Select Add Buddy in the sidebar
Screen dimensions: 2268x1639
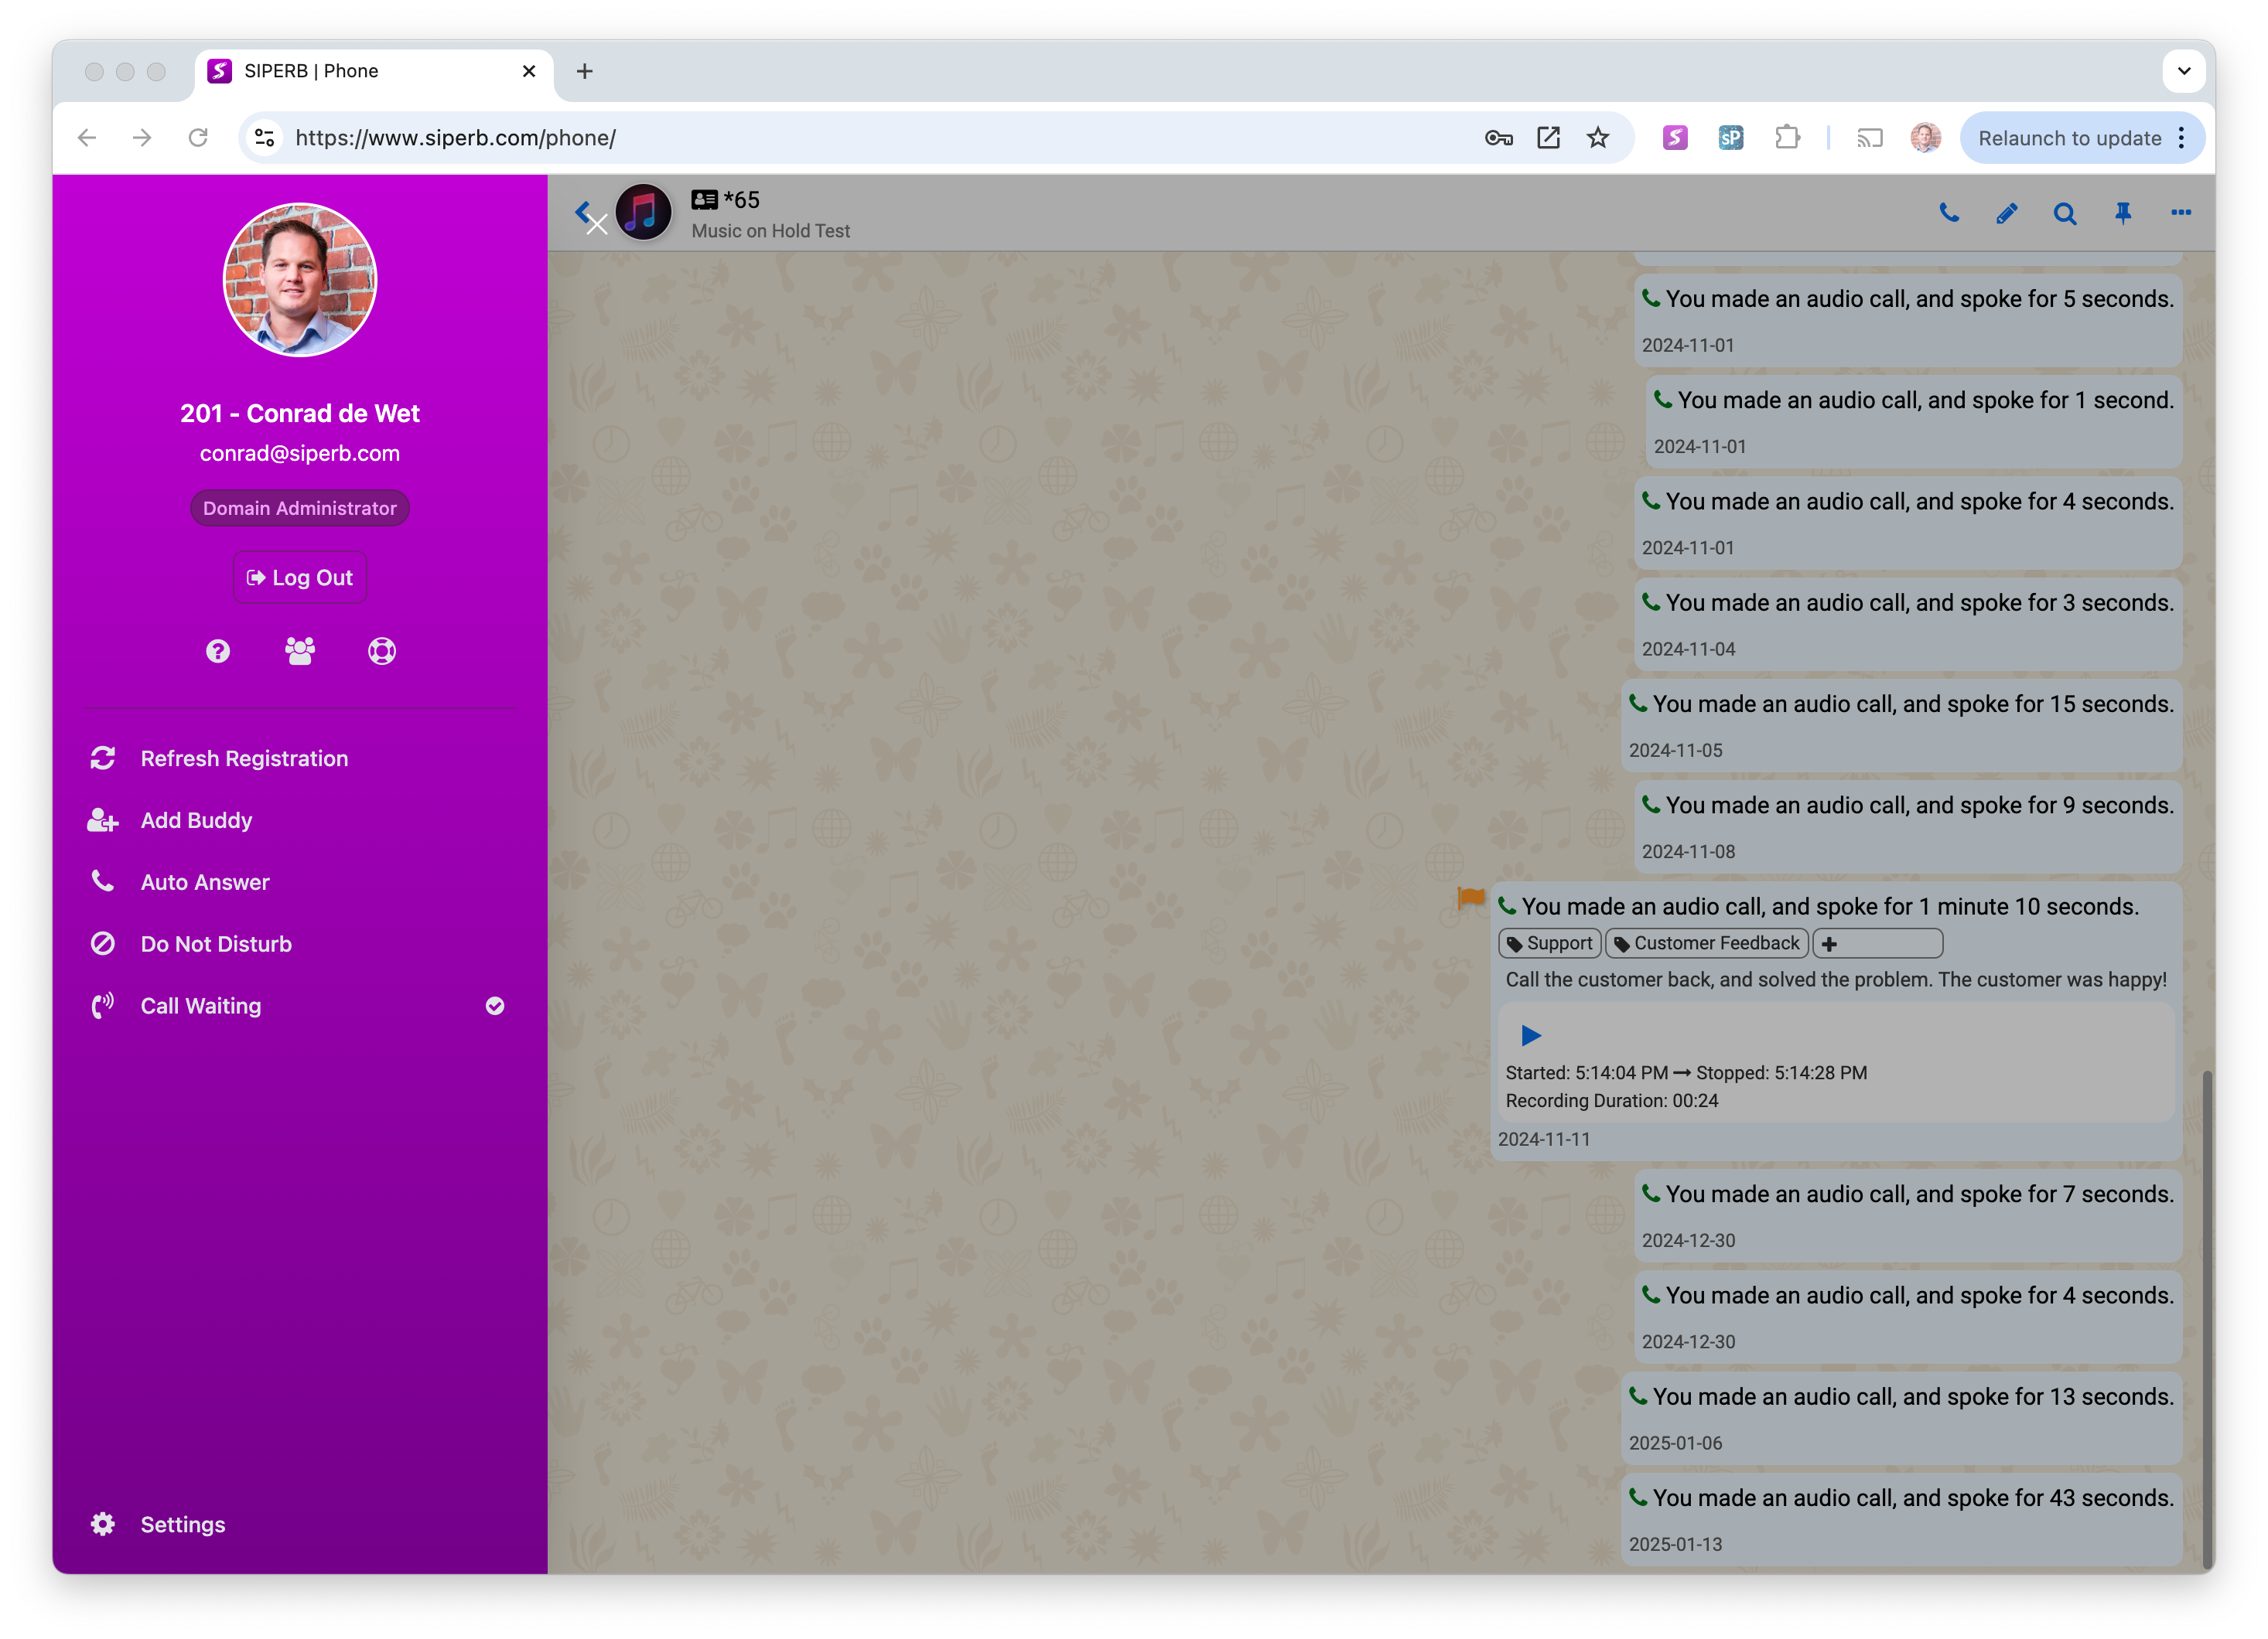click(x=300, y=820)
